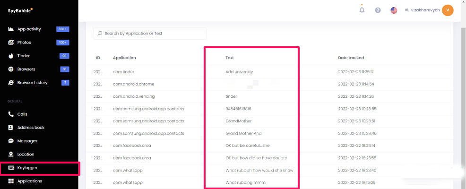Click the Photos 100+ badge
This screenshot has height=189, width=466.
click(63, 43)
